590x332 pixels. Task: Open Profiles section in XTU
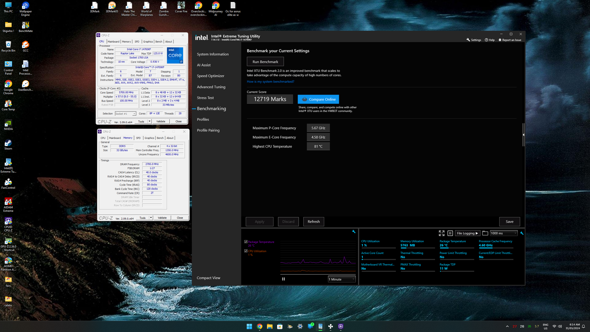[203, 119]
